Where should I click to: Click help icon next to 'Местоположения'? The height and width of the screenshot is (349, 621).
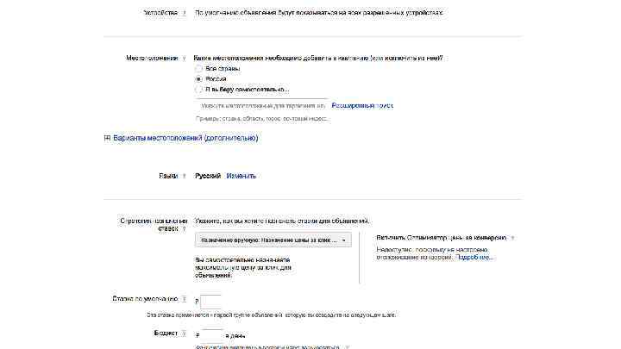pos(185,59)
